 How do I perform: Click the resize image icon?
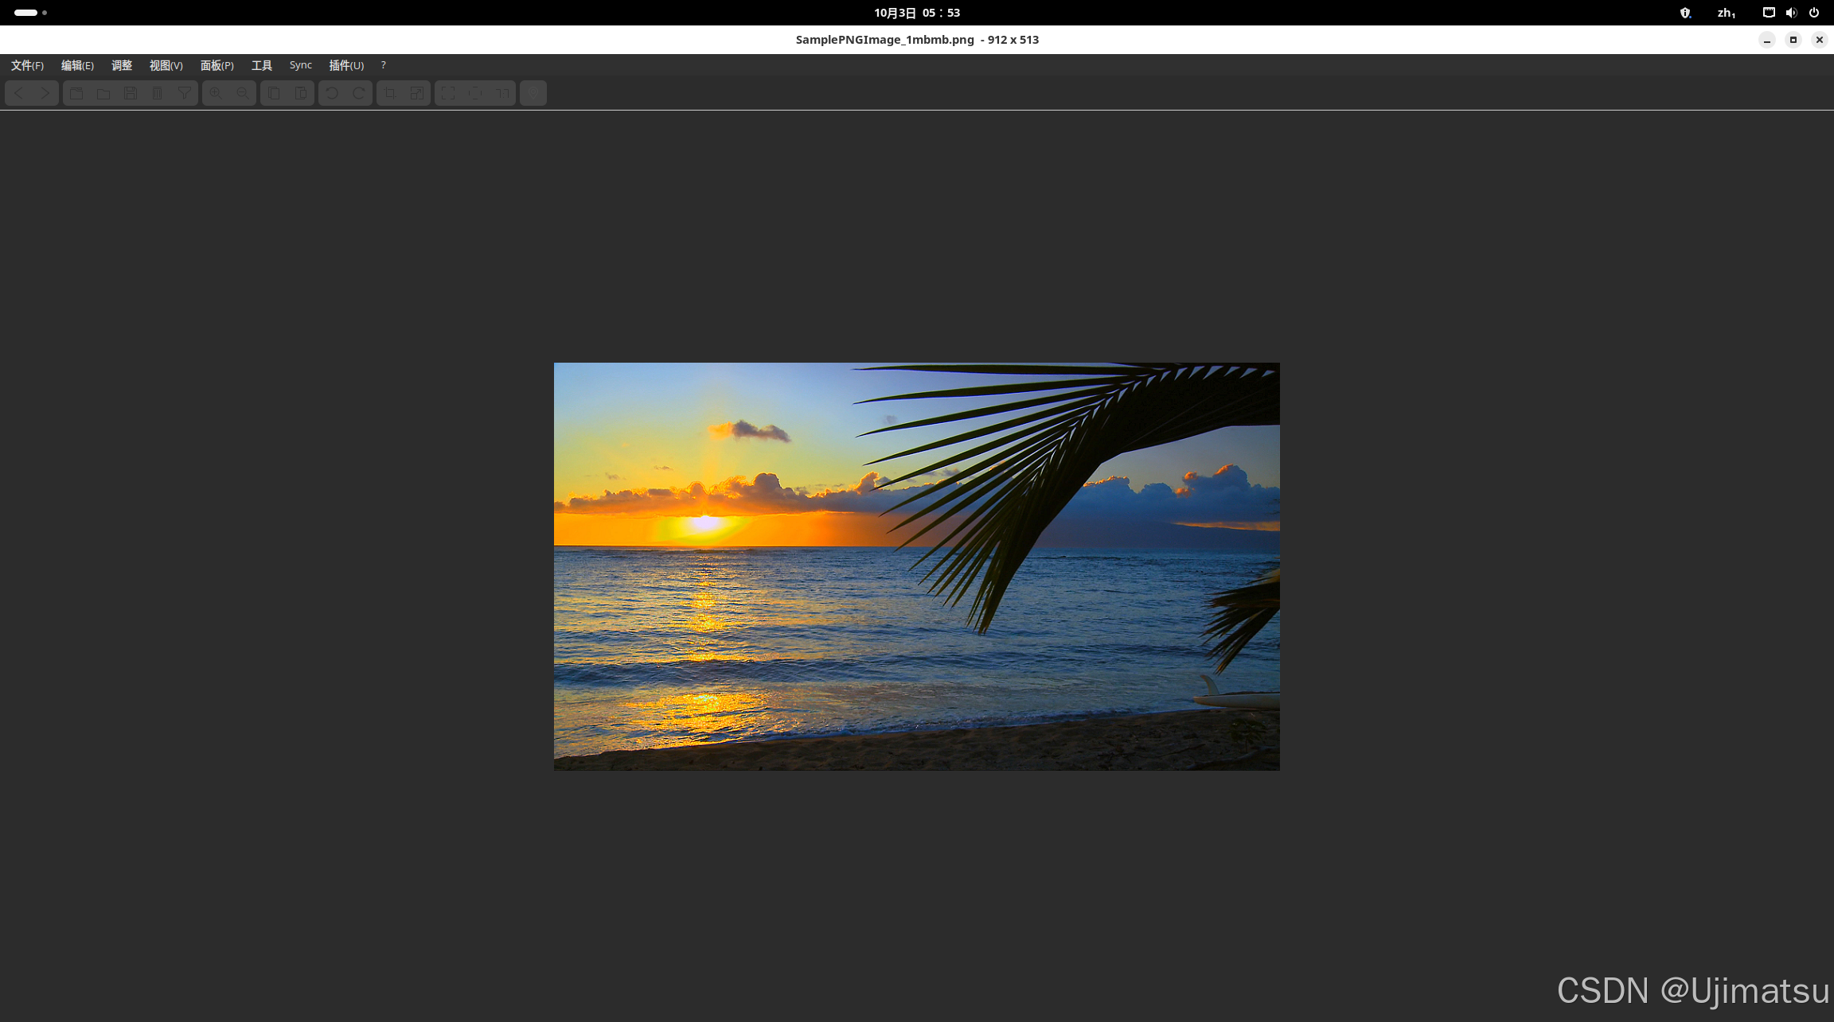pyautogui.click(x=417, y=93)
